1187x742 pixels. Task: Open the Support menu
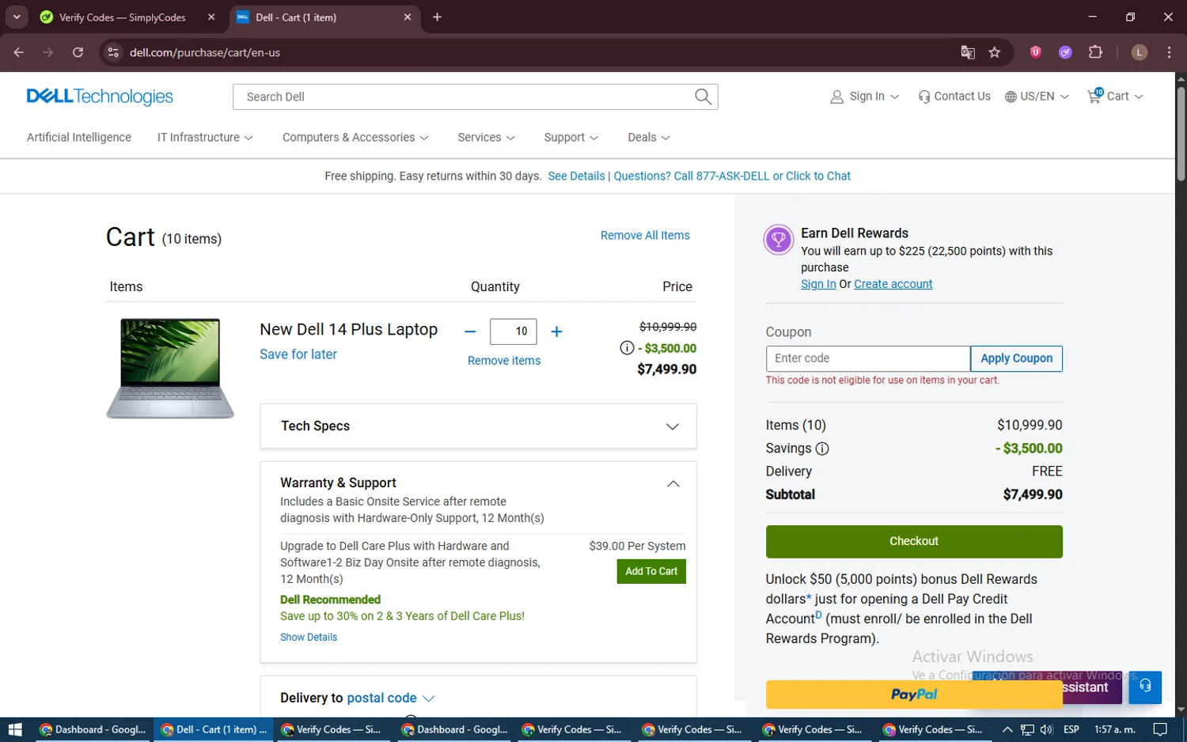tap(571, 138)
